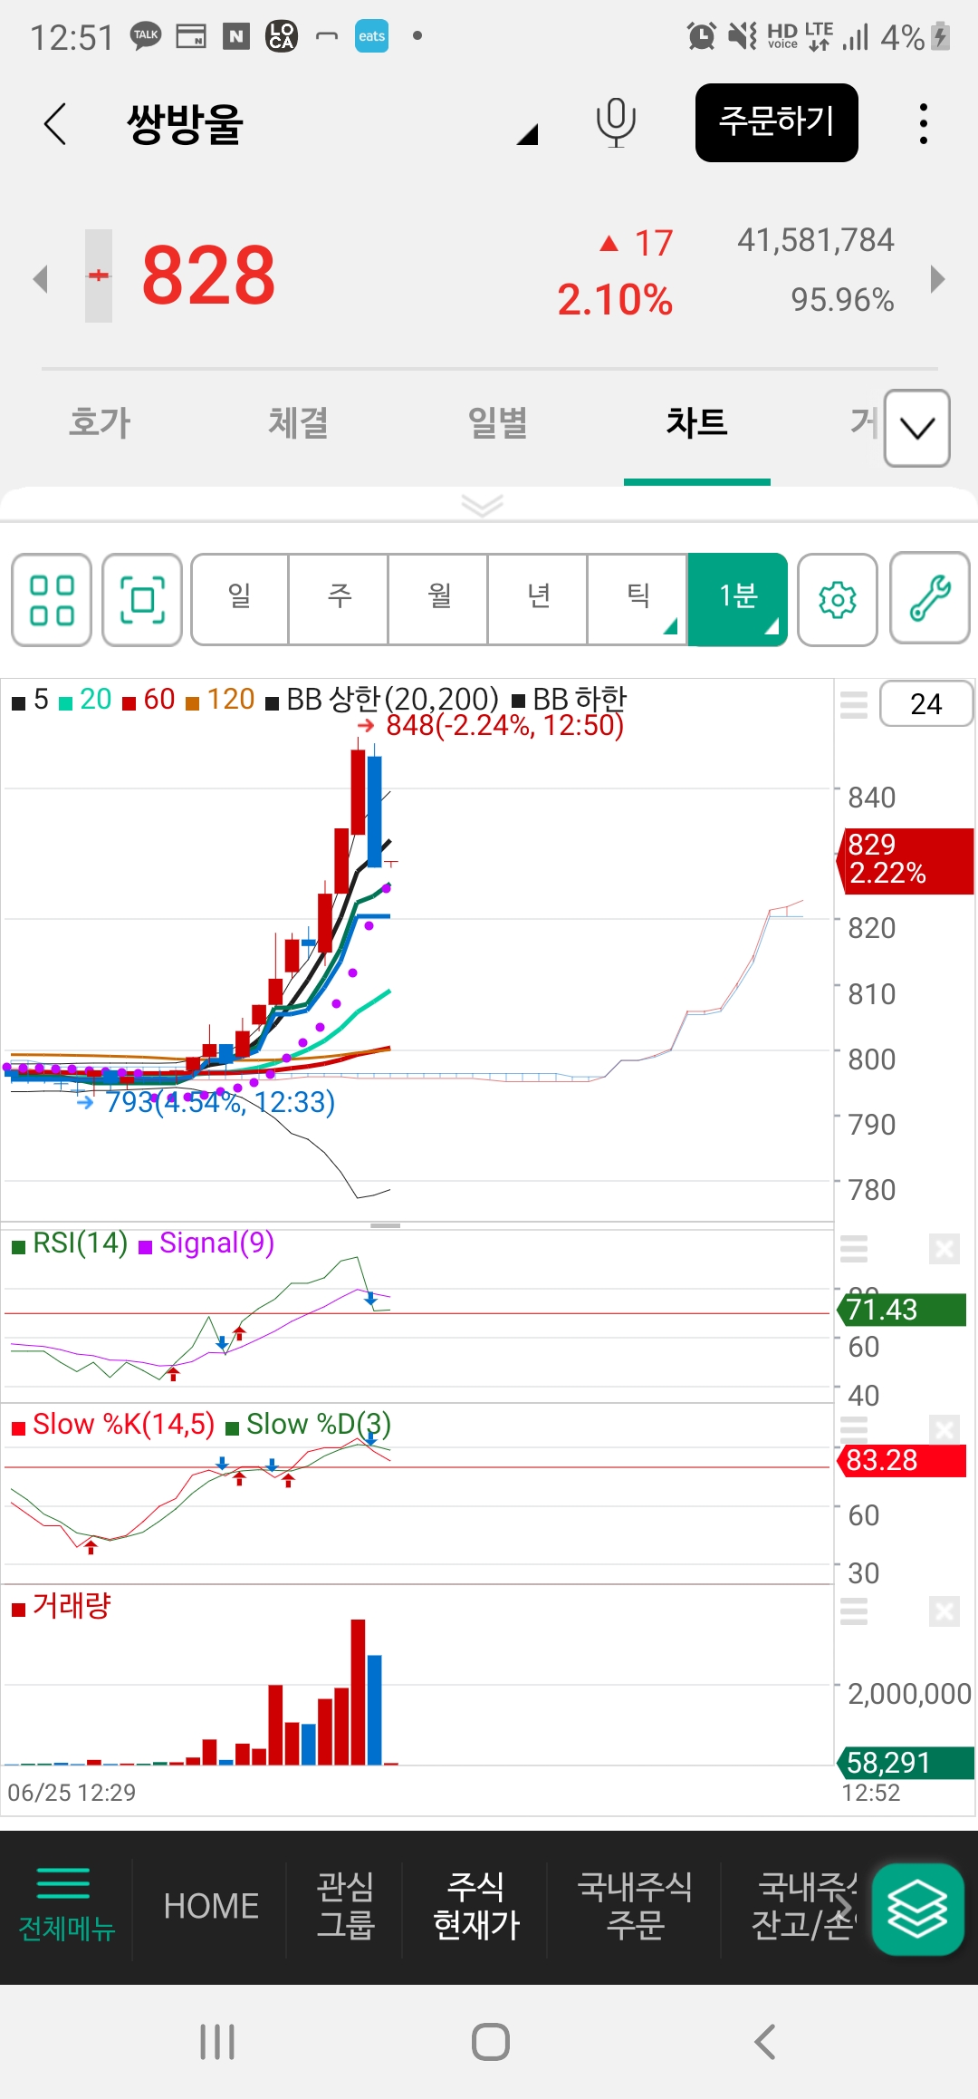The width and height of the screenshot is (978, 2099).
Task: Tap the current price tag 829 2.22%
Action: pos(906,861)
